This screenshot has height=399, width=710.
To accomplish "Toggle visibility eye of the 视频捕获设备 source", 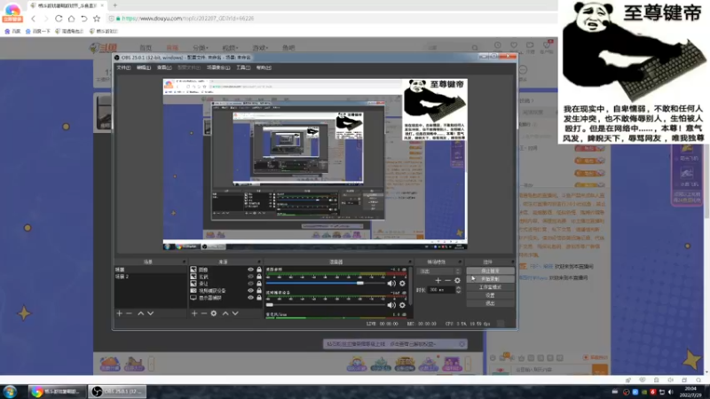I will pos(250,291).
